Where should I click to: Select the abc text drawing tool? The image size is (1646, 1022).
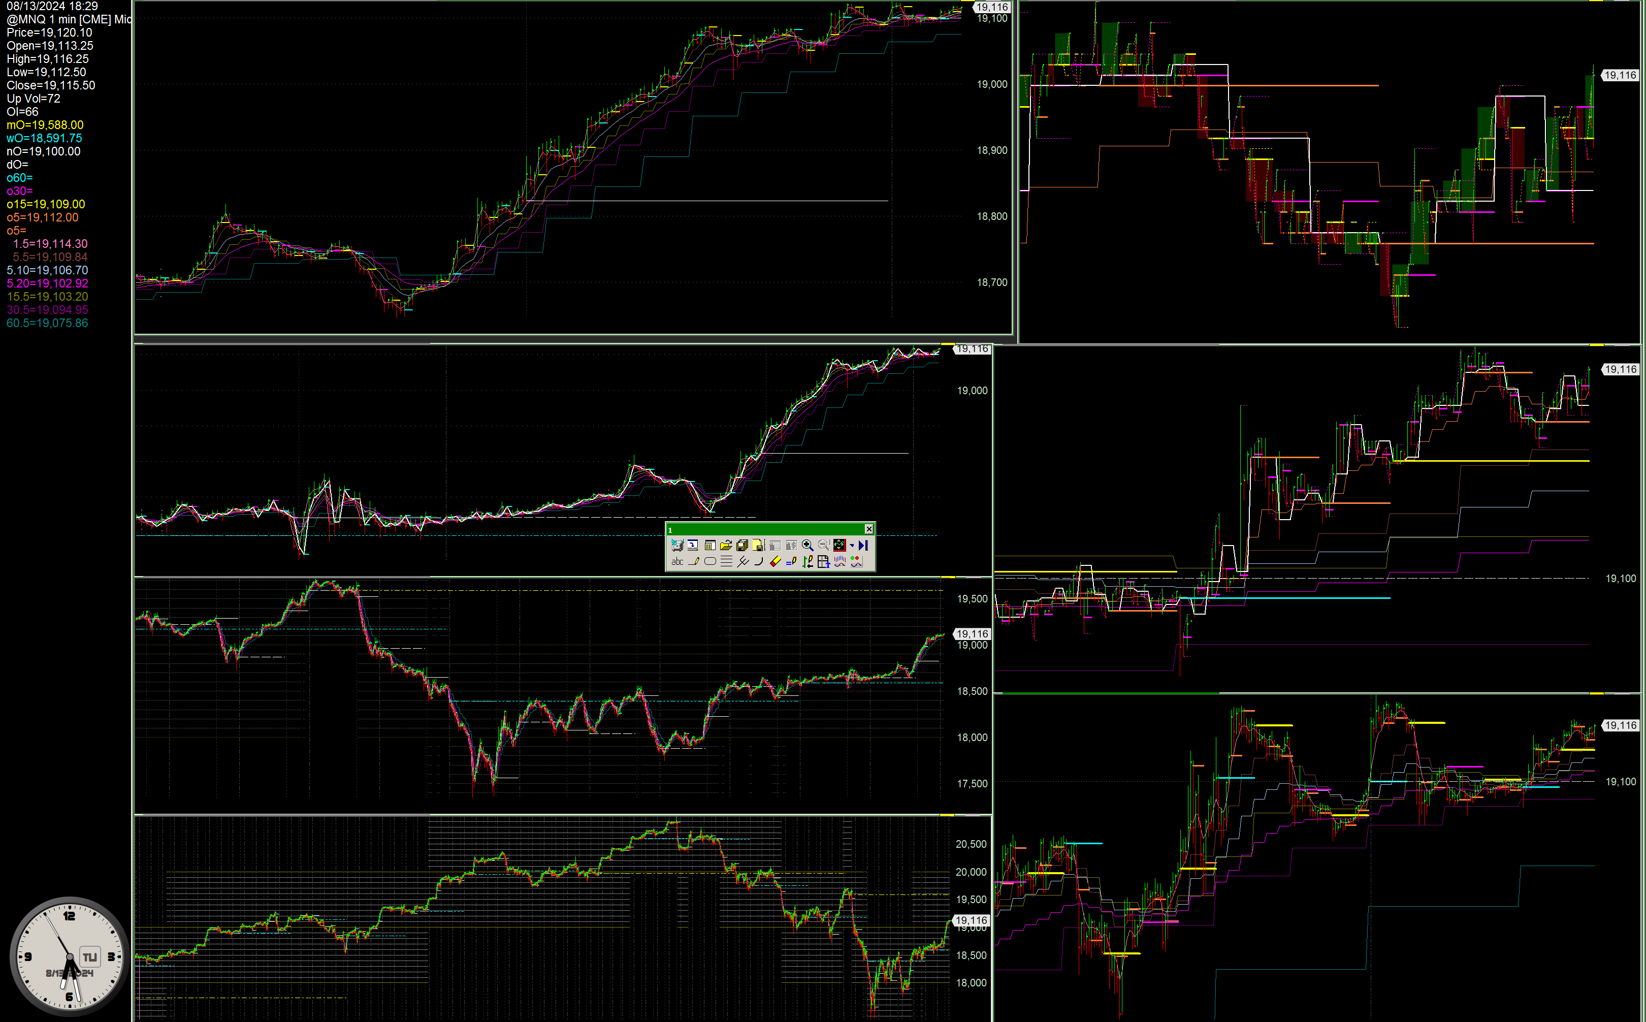coord(677,561)
